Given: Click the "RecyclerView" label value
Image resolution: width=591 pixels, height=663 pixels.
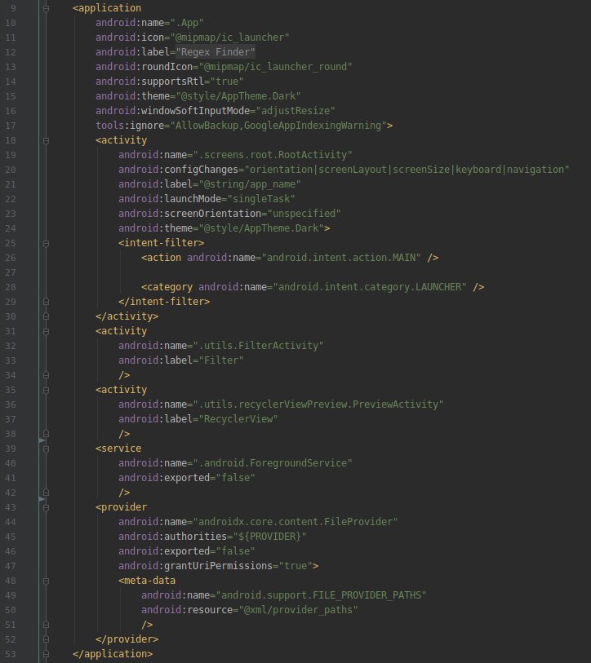Looking at the screenshot, I should pos(238,419).
